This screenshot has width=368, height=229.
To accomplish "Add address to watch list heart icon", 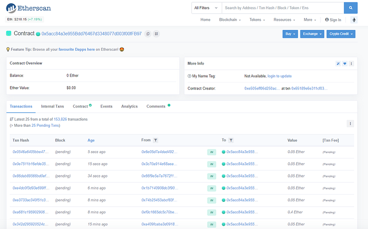I will point(345,64).
